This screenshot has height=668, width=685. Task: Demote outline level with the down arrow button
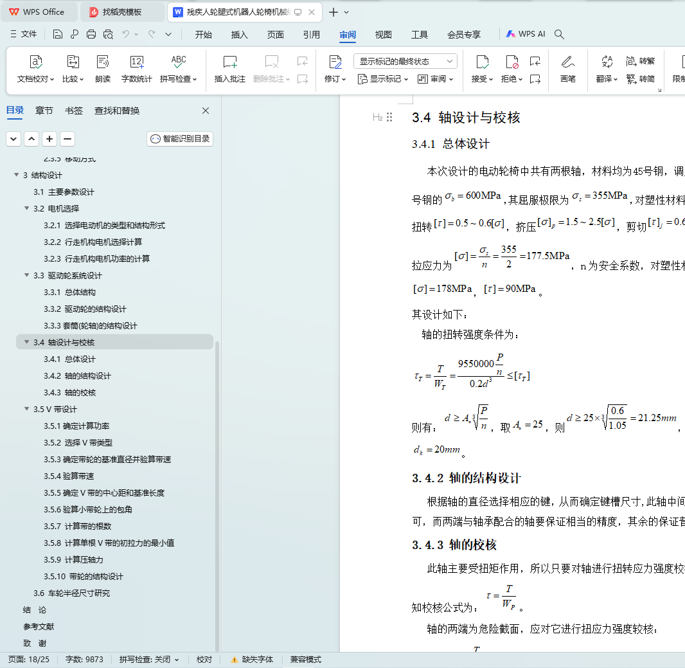tap(13, 139)
